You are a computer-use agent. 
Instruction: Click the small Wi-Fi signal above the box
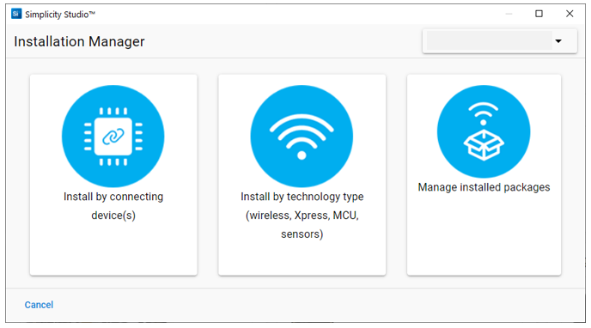(x=484, y=114)
